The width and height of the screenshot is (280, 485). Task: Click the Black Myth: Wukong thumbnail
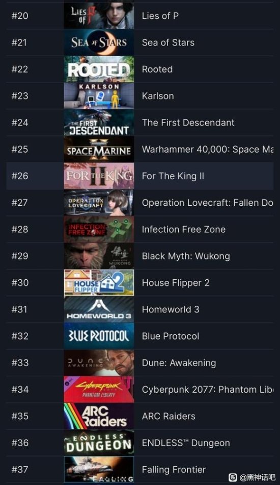[99, 256]
